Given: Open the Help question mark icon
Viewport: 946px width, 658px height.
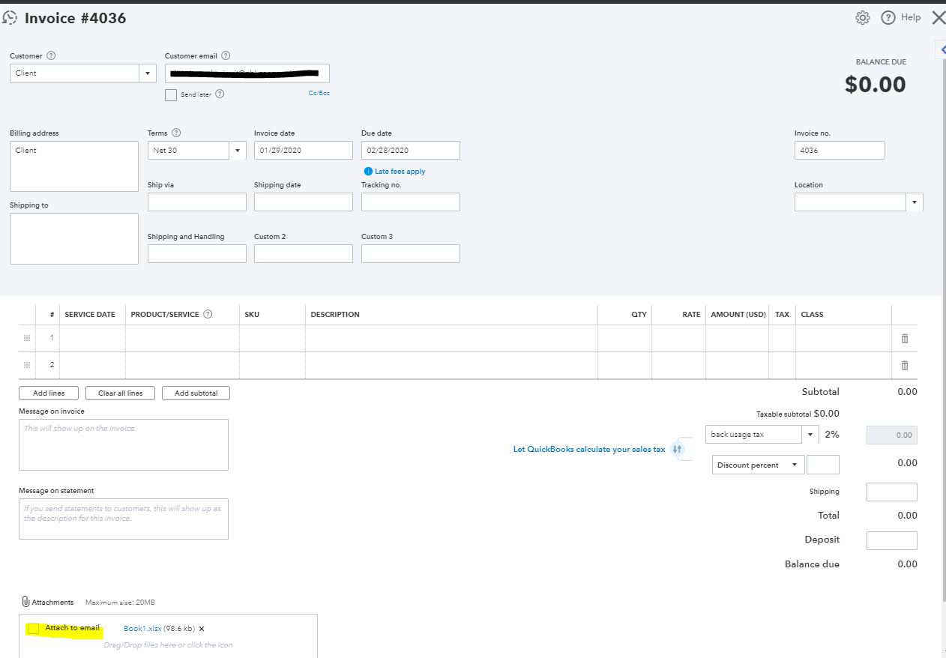Looking at the screenshot, I should [890, 16].
